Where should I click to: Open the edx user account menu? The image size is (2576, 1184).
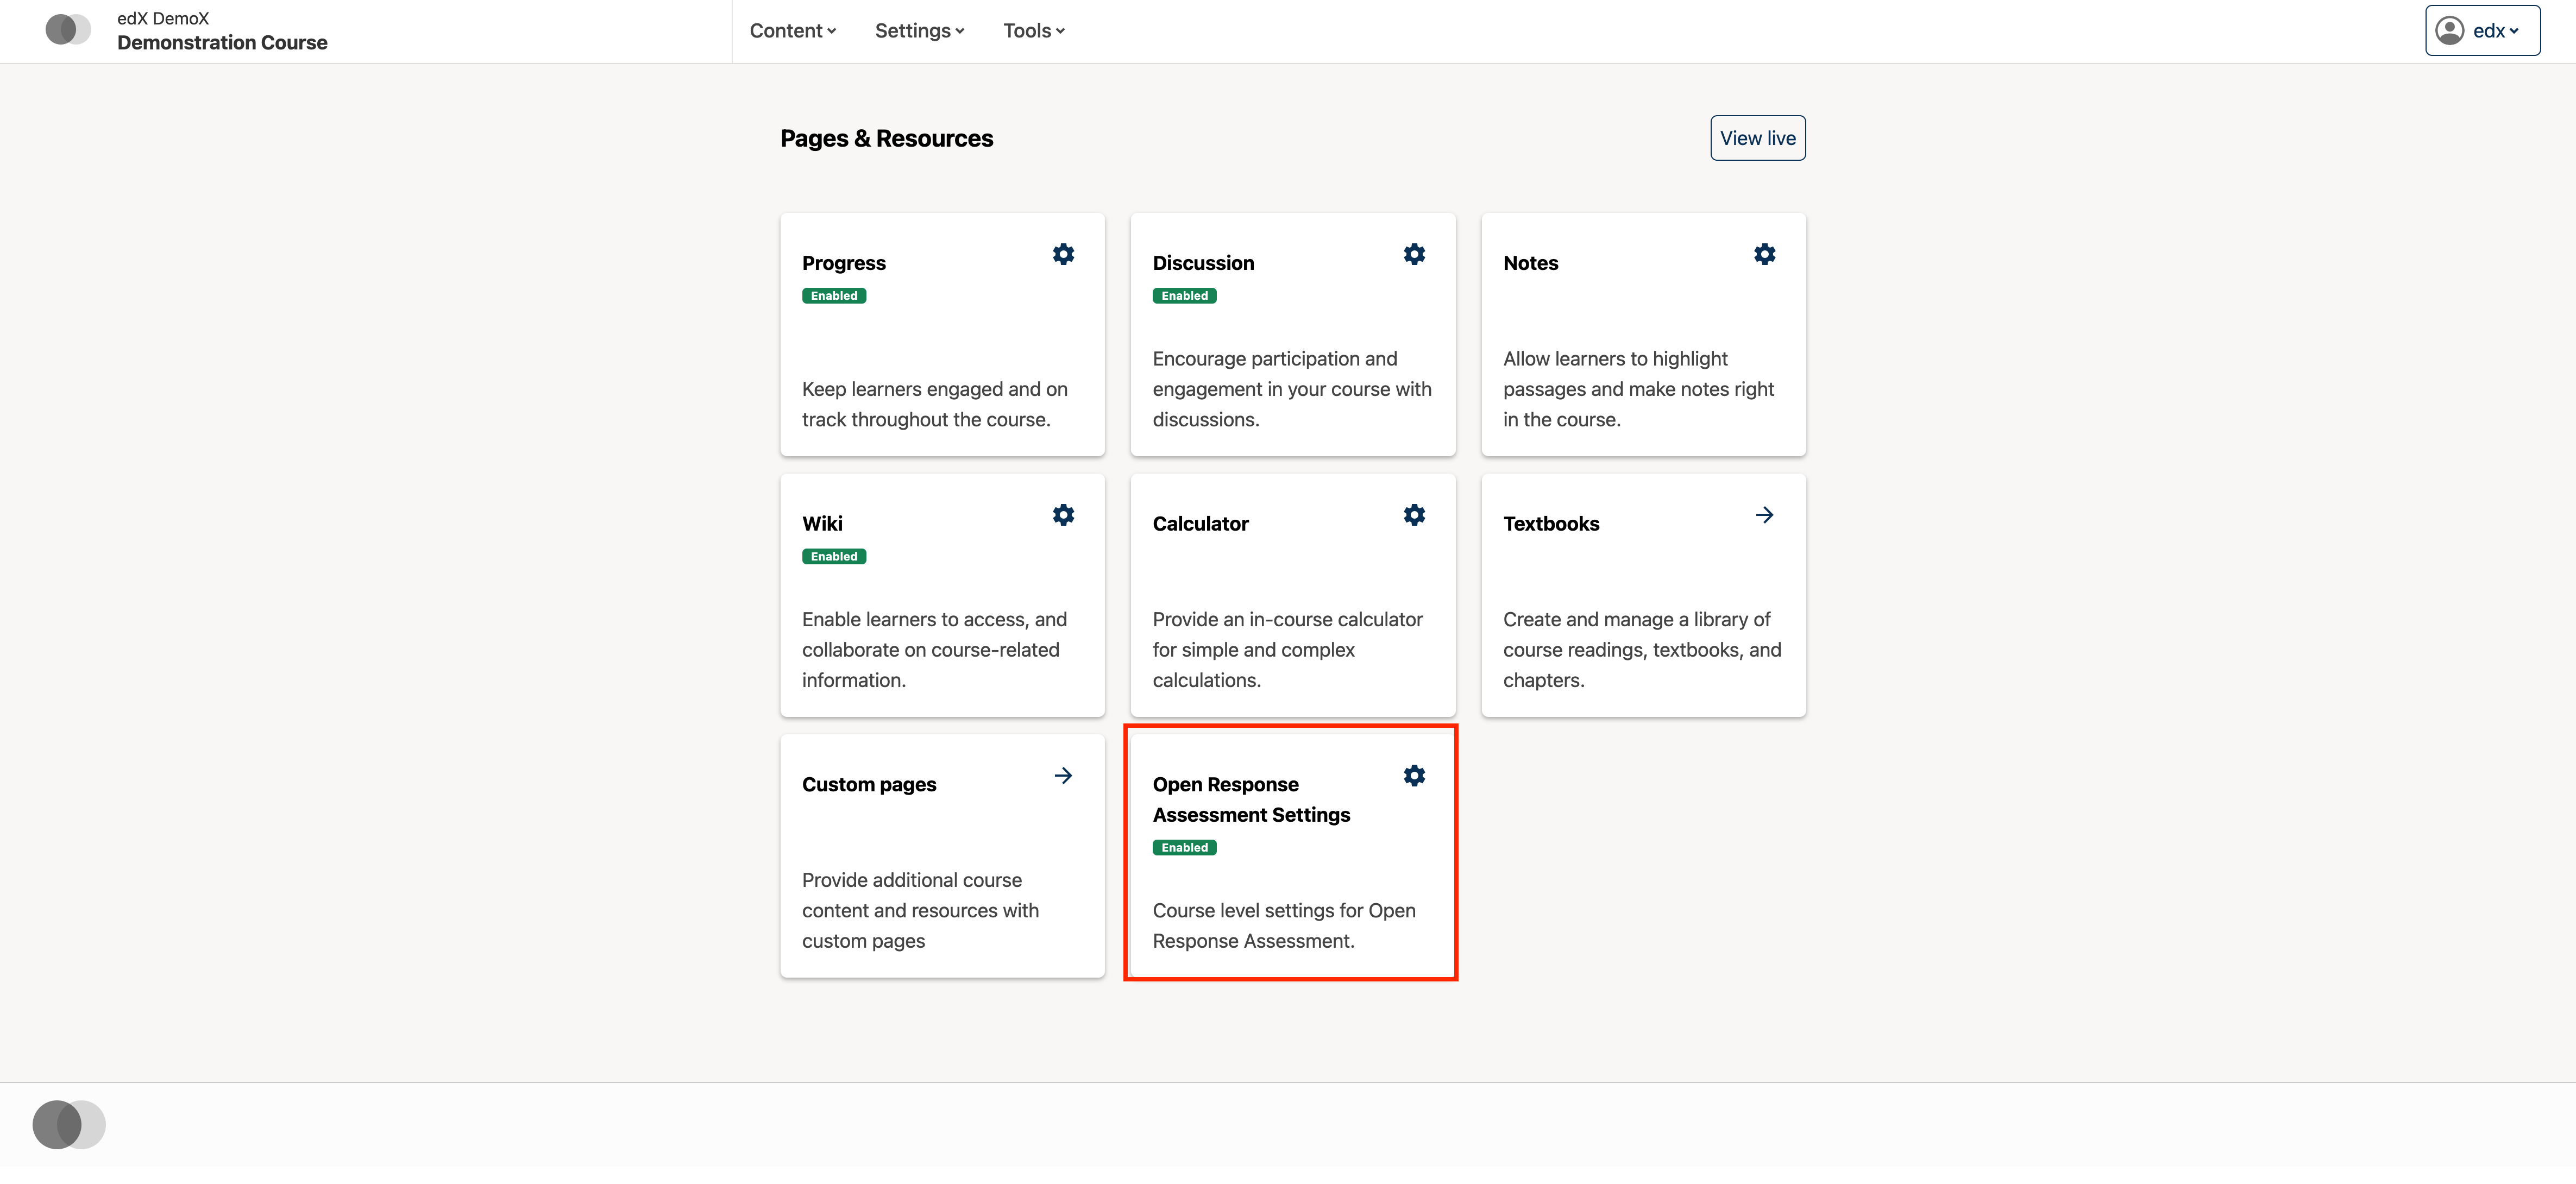click(x=2482, y=31)
